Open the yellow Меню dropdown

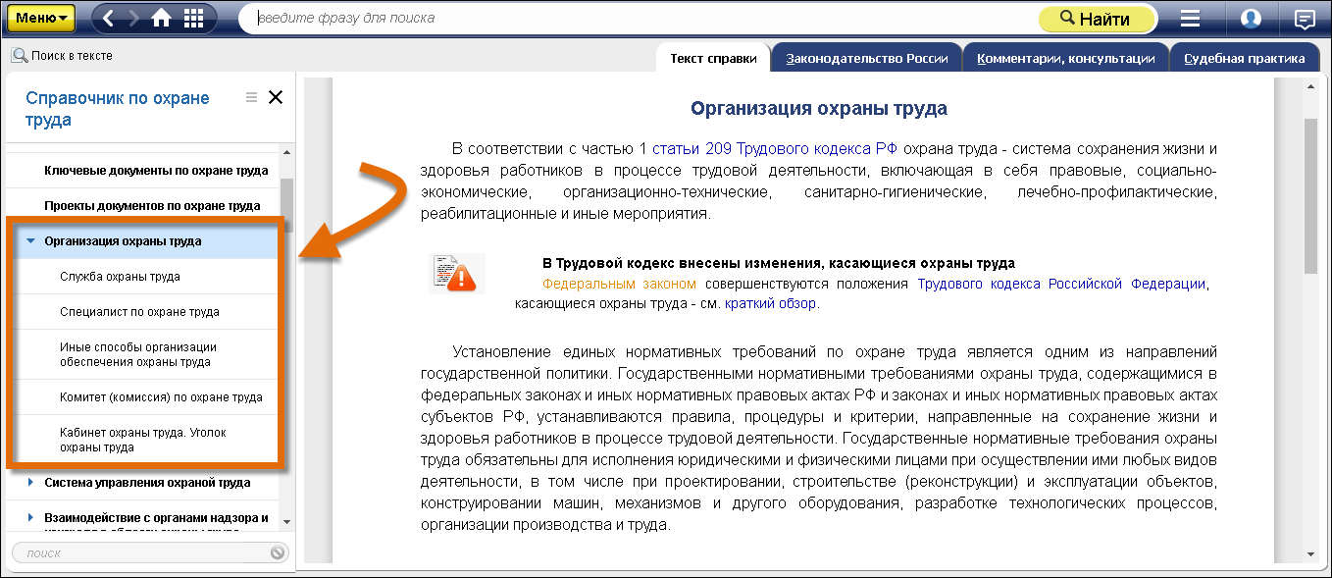[x=41, y=18]
